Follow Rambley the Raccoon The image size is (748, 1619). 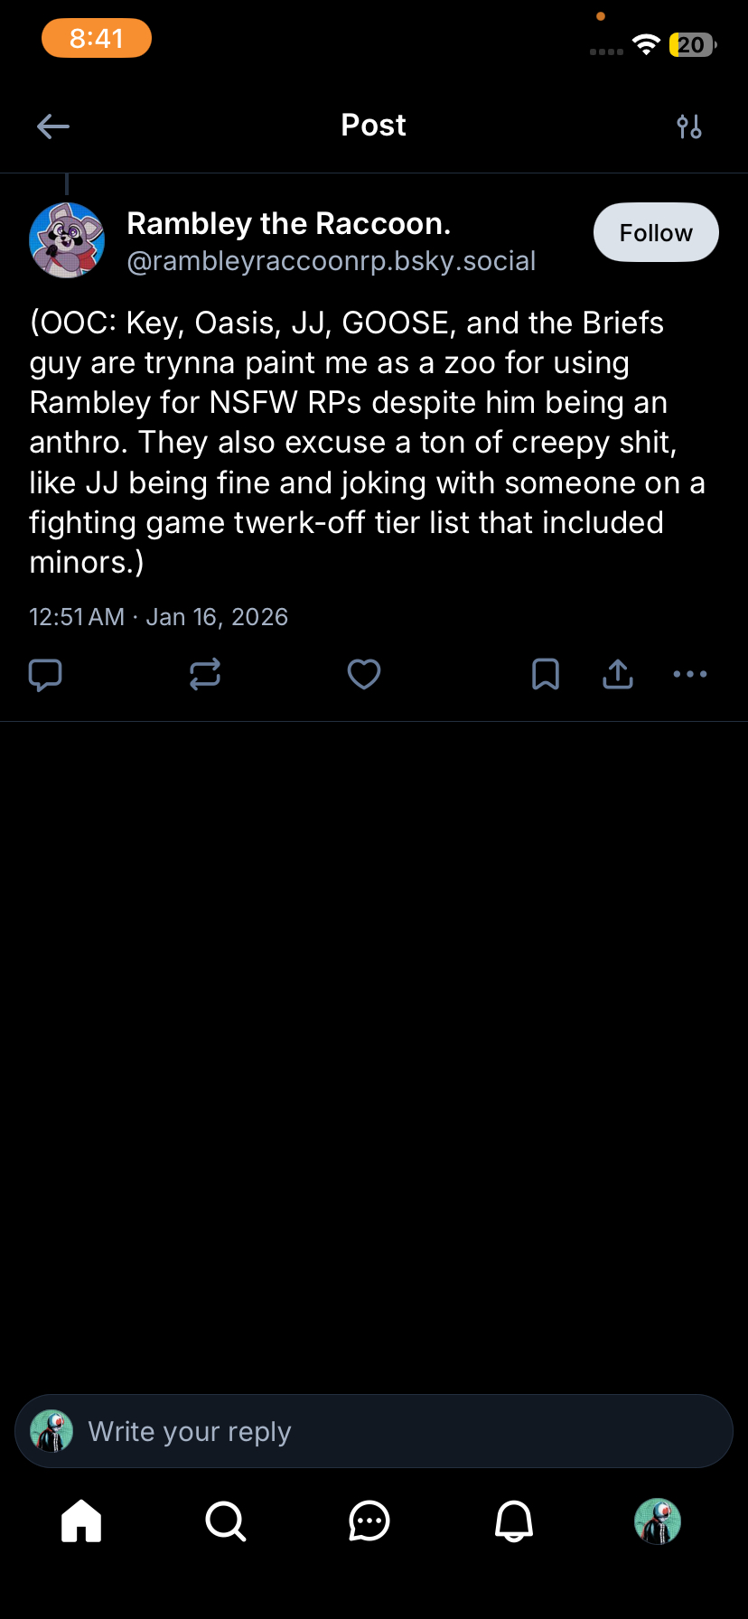click(656, 233)
